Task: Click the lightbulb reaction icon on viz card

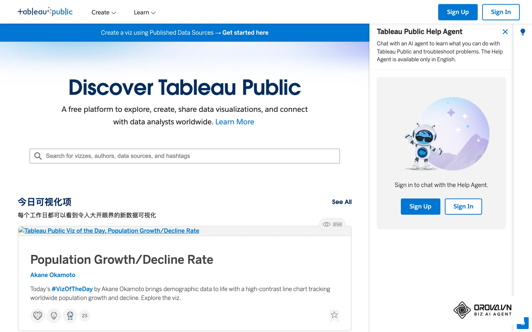Action: pyautogui.click(x=54, y=315)
